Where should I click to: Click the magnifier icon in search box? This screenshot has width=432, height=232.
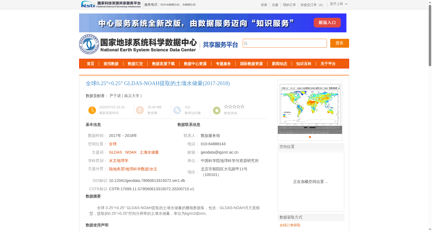246,43
